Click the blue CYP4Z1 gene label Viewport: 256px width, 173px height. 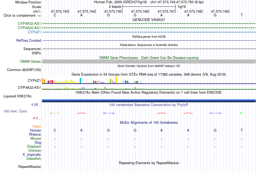coord(34,32)
